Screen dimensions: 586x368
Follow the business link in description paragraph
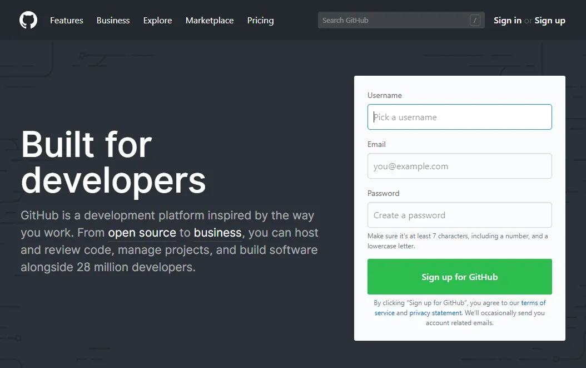click(x=217, y=233)
